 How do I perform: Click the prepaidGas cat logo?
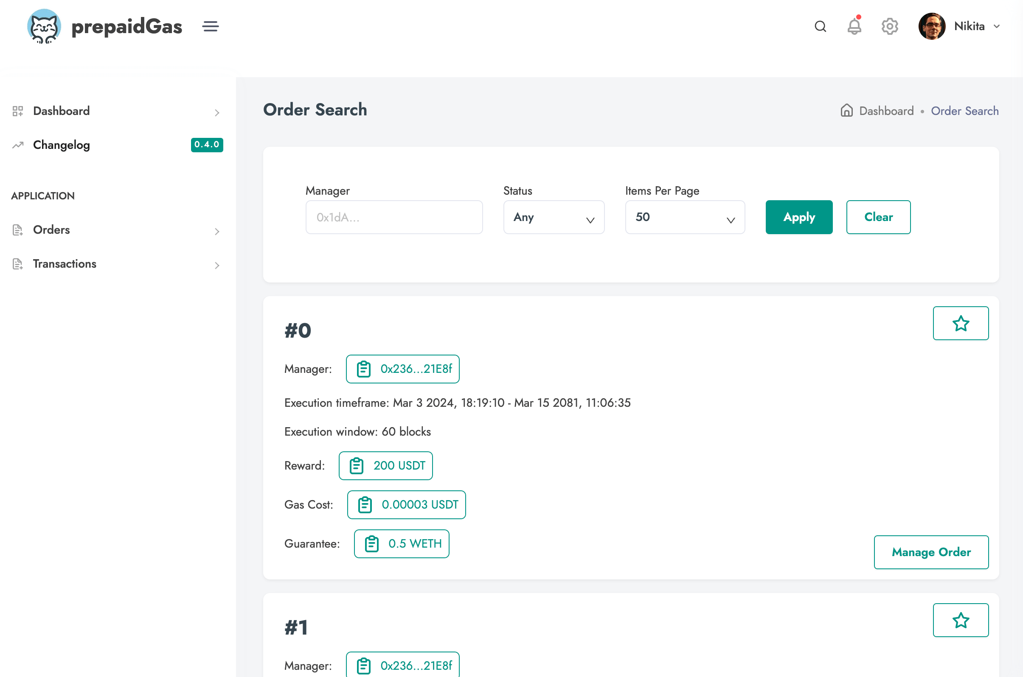point(44,26)
